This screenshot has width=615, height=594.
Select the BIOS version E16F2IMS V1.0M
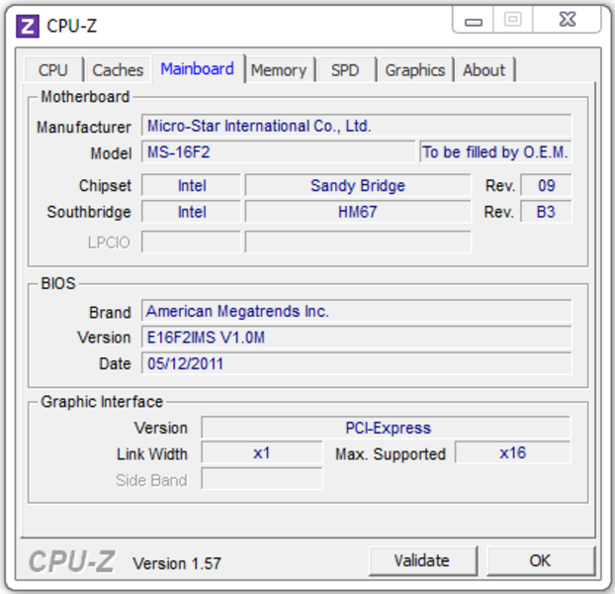[x=356, y=338]
